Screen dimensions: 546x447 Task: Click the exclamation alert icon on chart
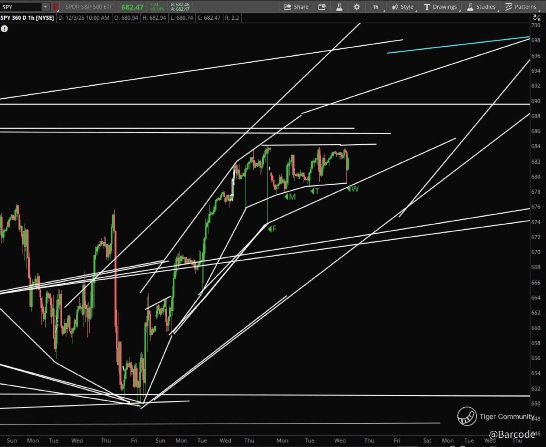(4, 29)
